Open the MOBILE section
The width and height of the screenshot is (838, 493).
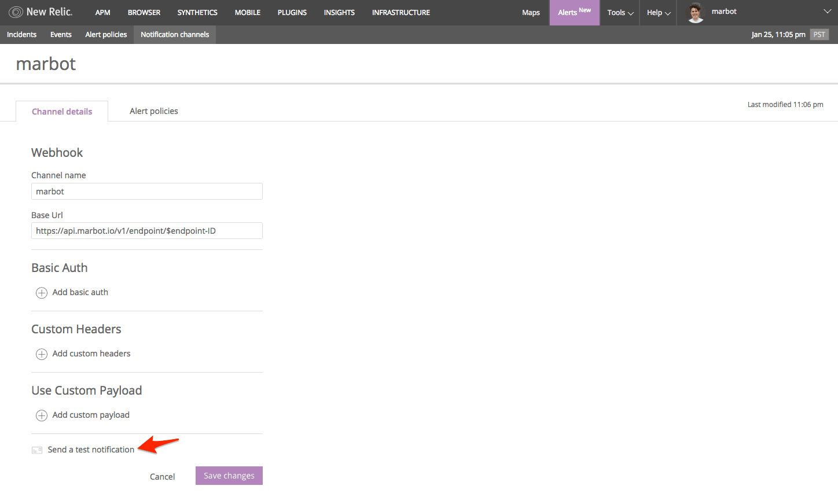pos(248,12)
